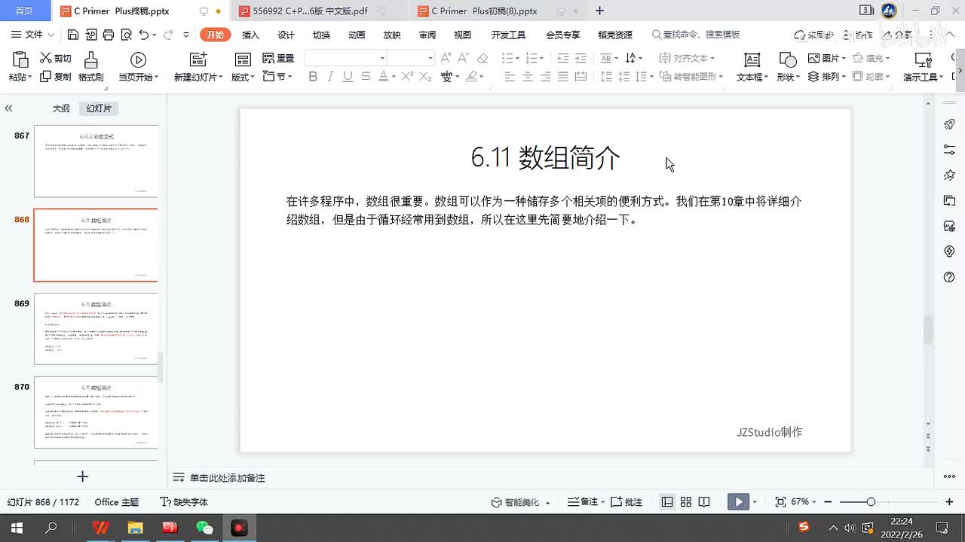Click the search commands 查找命令 field

tap(696, 35)
